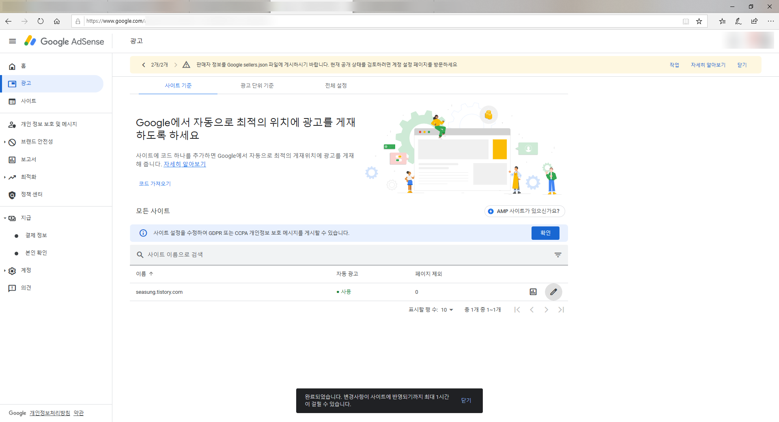Click 작업 in the notification banner
Screen dimensions: 779x422
674,65
